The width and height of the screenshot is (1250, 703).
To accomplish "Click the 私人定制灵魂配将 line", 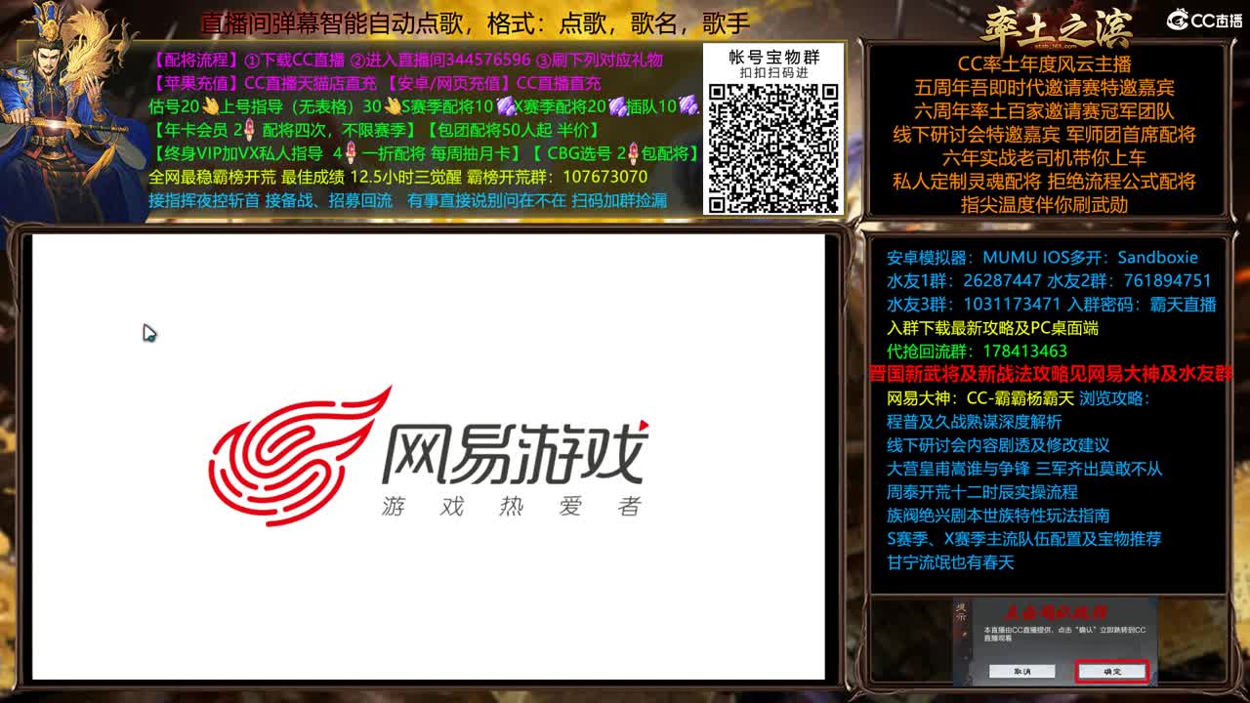I will coord(1044,182).
